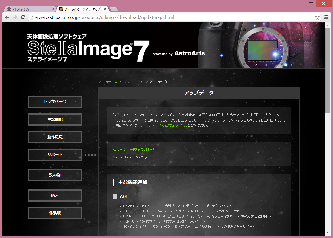Click the OLYMPUS E-PL6 list item
Screen dimensions: 333x238
tap(197, 216)
